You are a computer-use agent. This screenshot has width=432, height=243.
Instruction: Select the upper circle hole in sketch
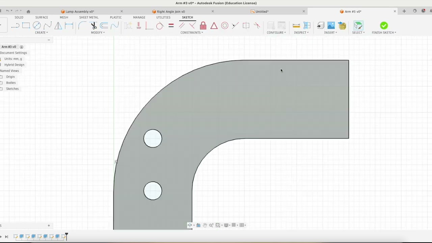click(x=153, y=138)
